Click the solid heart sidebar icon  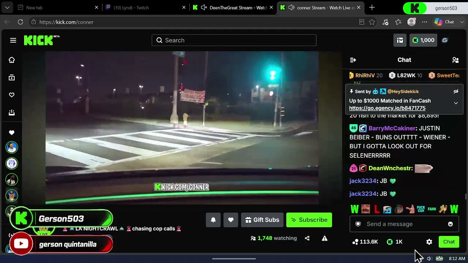(12, 133)
